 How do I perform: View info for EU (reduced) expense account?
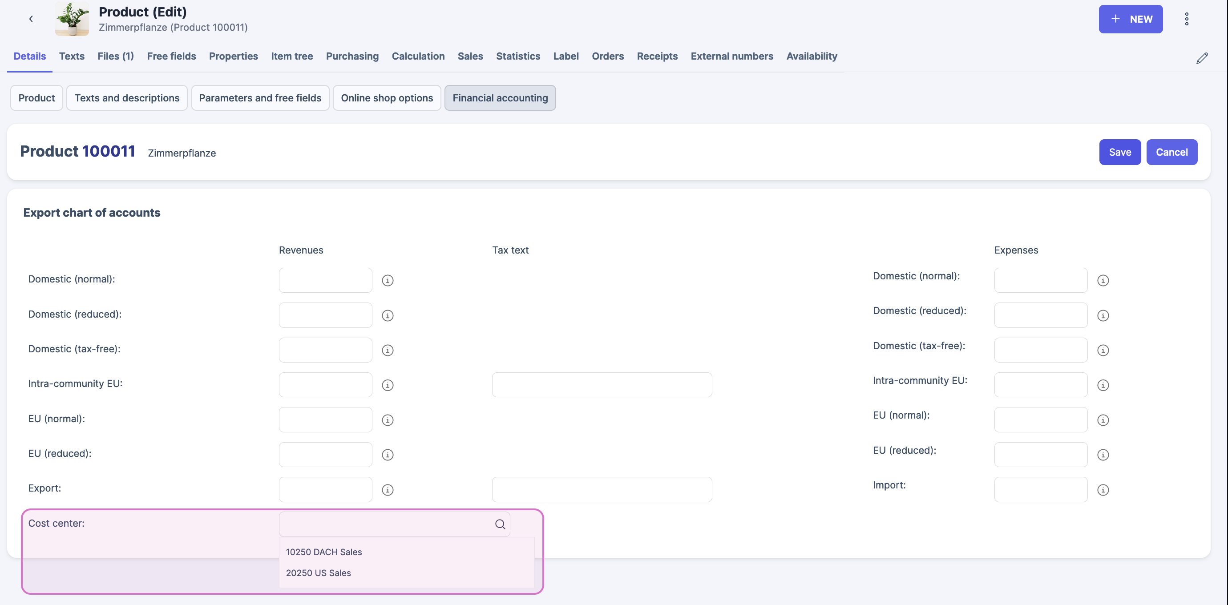[1103, 455]
